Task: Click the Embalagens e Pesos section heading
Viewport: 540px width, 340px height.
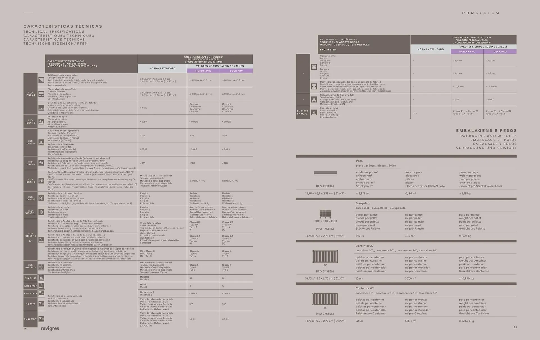Action: [486, 131]
